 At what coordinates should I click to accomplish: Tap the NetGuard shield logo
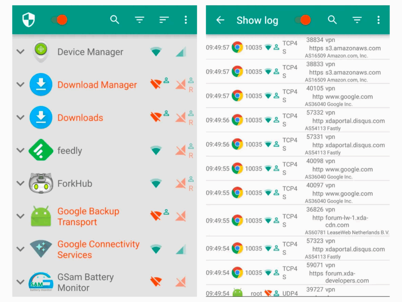[28, 20]
